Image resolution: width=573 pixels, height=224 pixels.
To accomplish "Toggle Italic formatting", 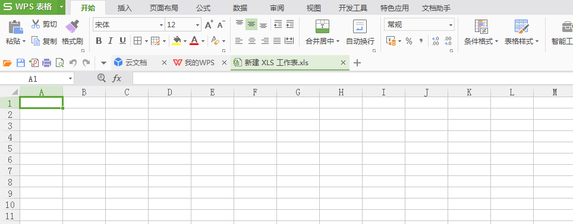I will pos(111,41).
